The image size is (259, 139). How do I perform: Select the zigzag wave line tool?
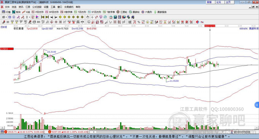(x=111, y=22)
